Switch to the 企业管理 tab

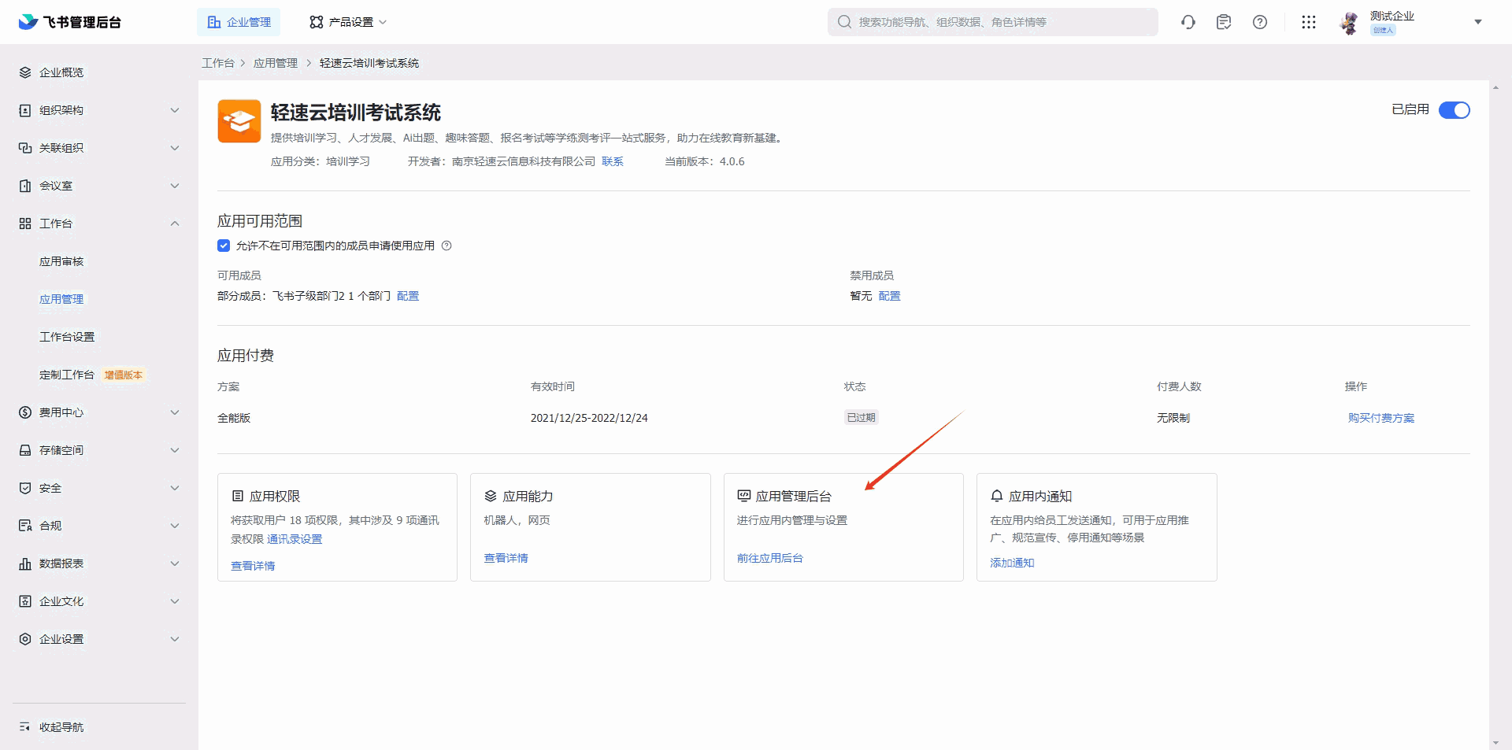[x=239, y=22]
